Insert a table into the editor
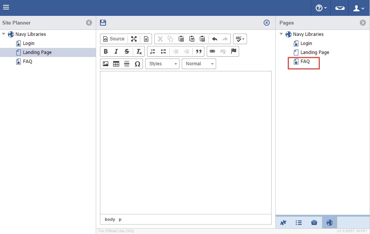The height and width of the screenshot is (234, 370). (116, 64)
